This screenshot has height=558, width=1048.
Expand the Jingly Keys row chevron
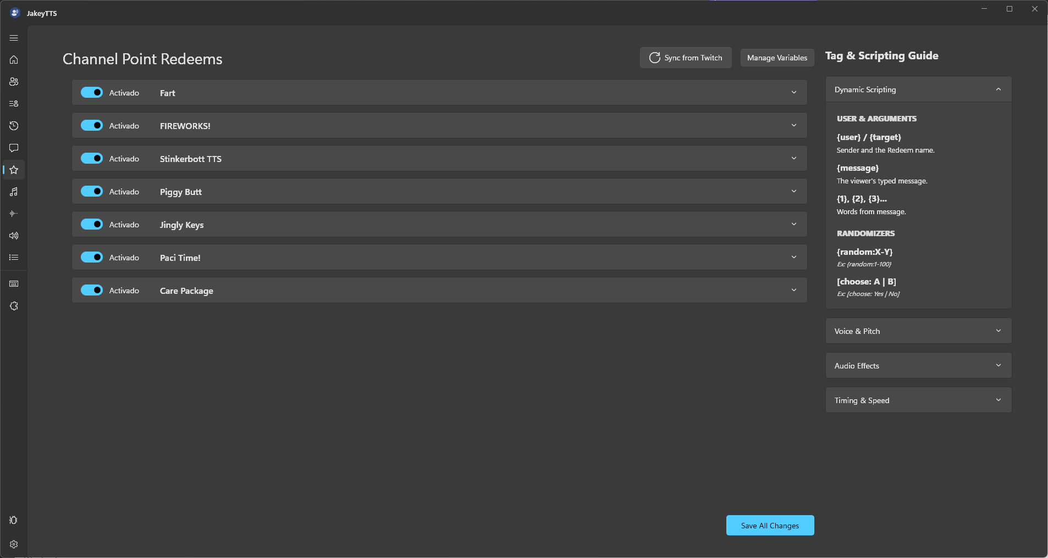point(794,224)
